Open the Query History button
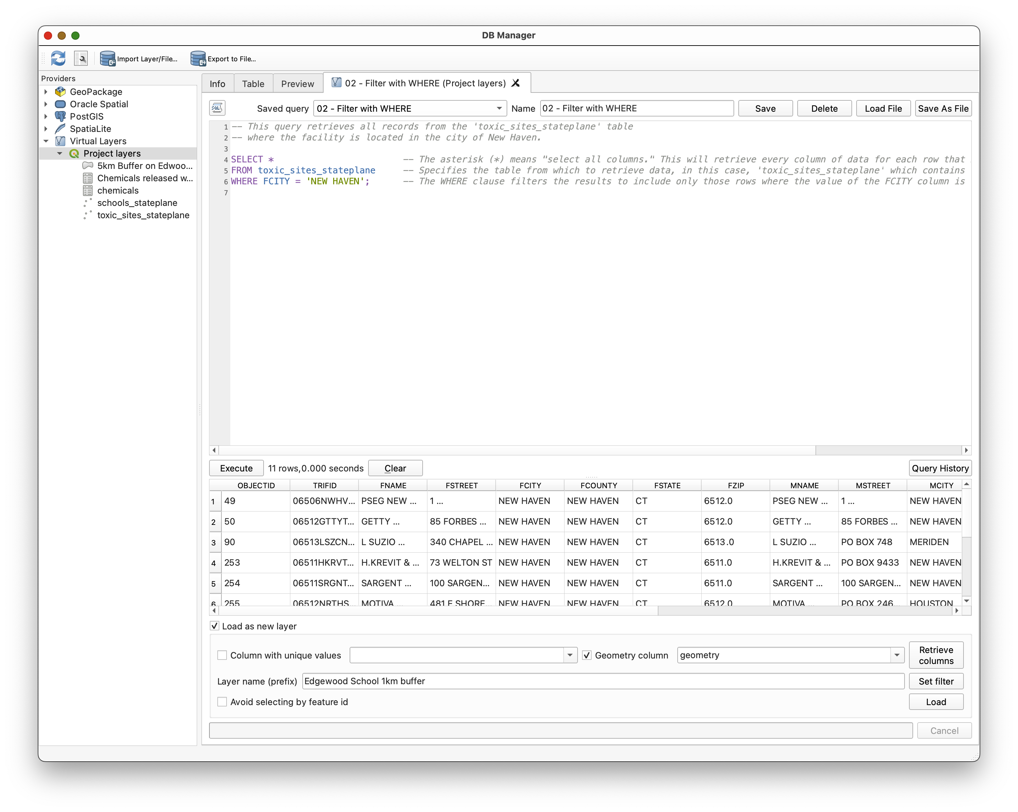 940,468
